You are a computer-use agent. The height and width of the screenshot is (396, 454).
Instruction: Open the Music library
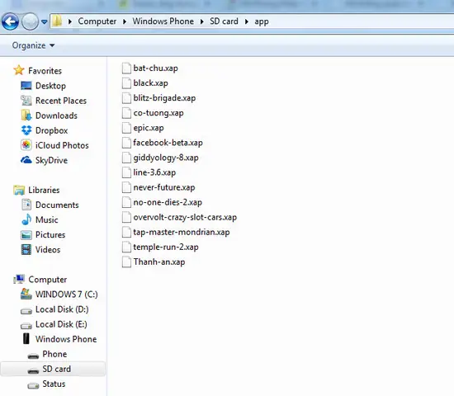[x=46, y=219]
